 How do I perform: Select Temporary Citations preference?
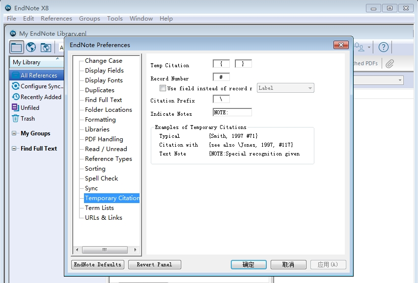[111, 198]
